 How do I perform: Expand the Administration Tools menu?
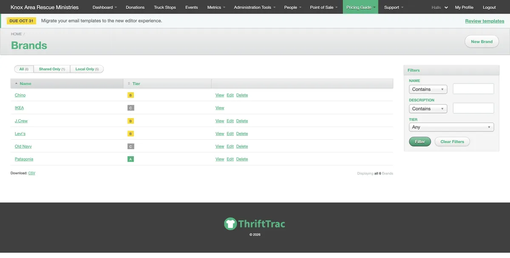pyautogui.click(x=255, y=7)
